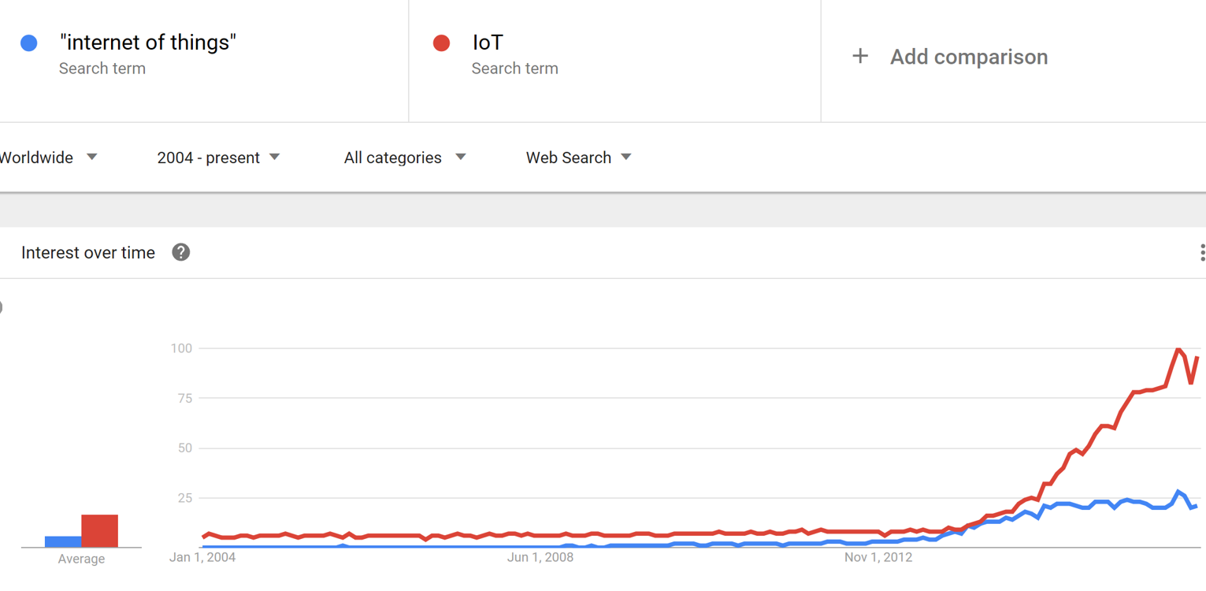Open the three-dot chart options menu

pos(1201,252)
